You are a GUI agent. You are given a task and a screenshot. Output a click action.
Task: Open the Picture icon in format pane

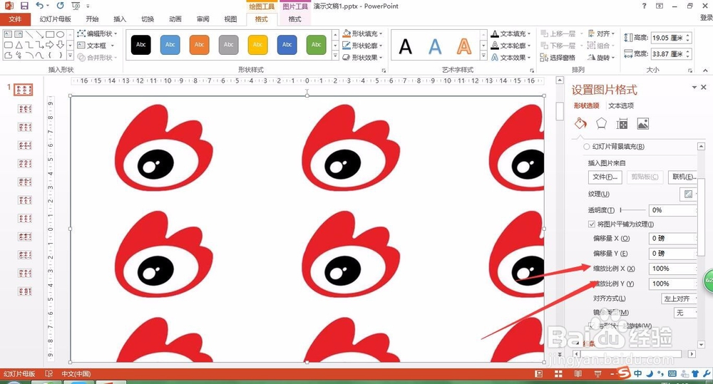[643, 124]
